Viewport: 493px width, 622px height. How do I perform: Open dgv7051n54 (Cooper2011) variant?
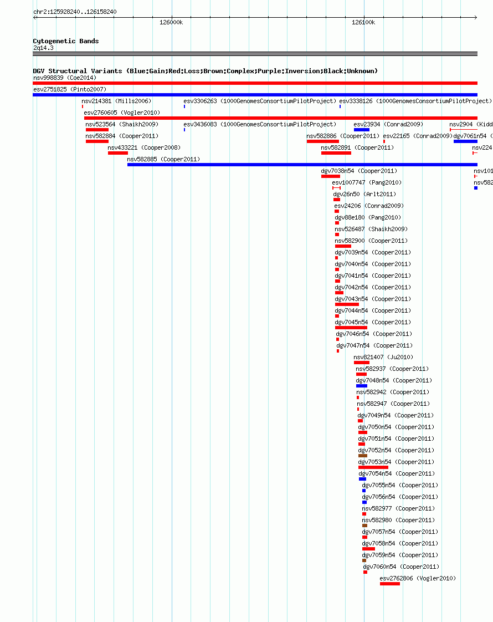pos(396,439)
